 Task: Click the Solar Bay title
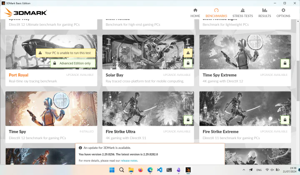[115, 75]
